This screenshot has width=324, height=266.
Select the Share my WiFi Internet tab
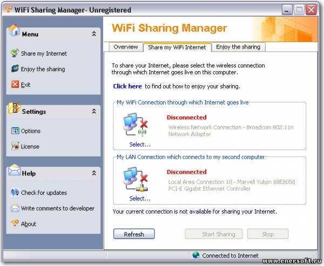click(177, 47)
